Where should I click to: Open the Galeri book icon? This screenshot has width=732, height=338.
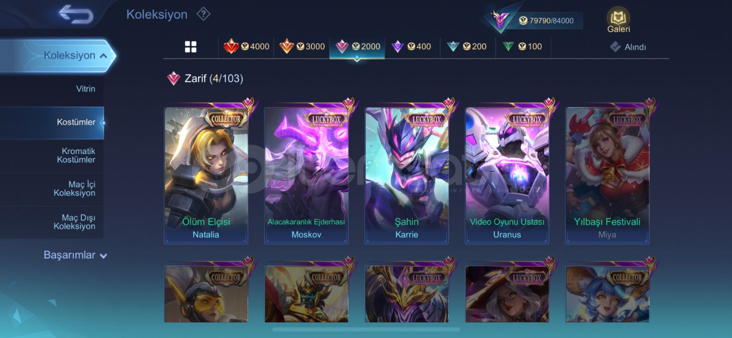click(x=618, y=20)
